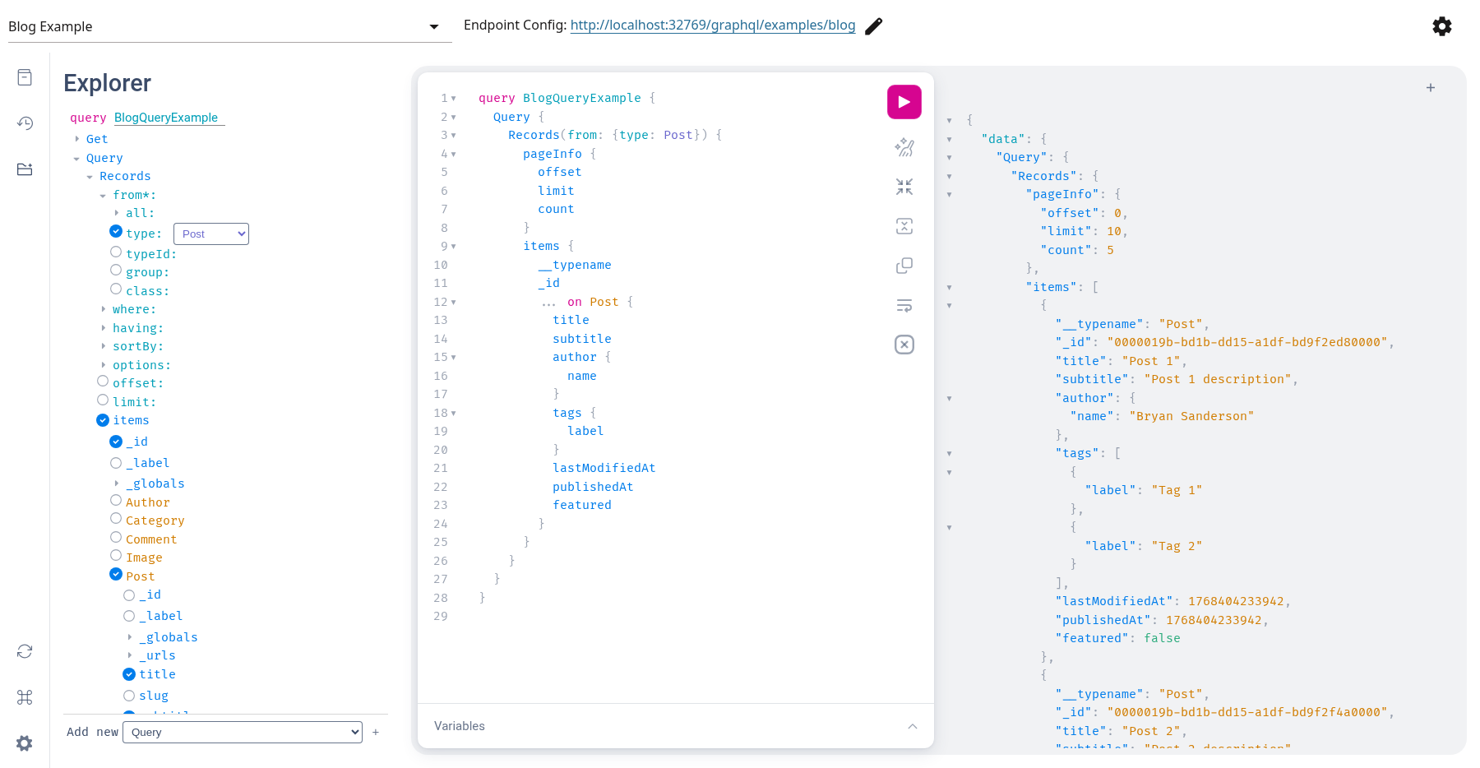Uncheck the items field in the Explorer
Image resolution: width=1480 pixels, height=768 pixels.
click(103, 419)
